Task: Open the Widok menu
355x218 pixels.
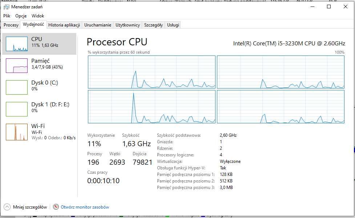Action: pos(38,16)
